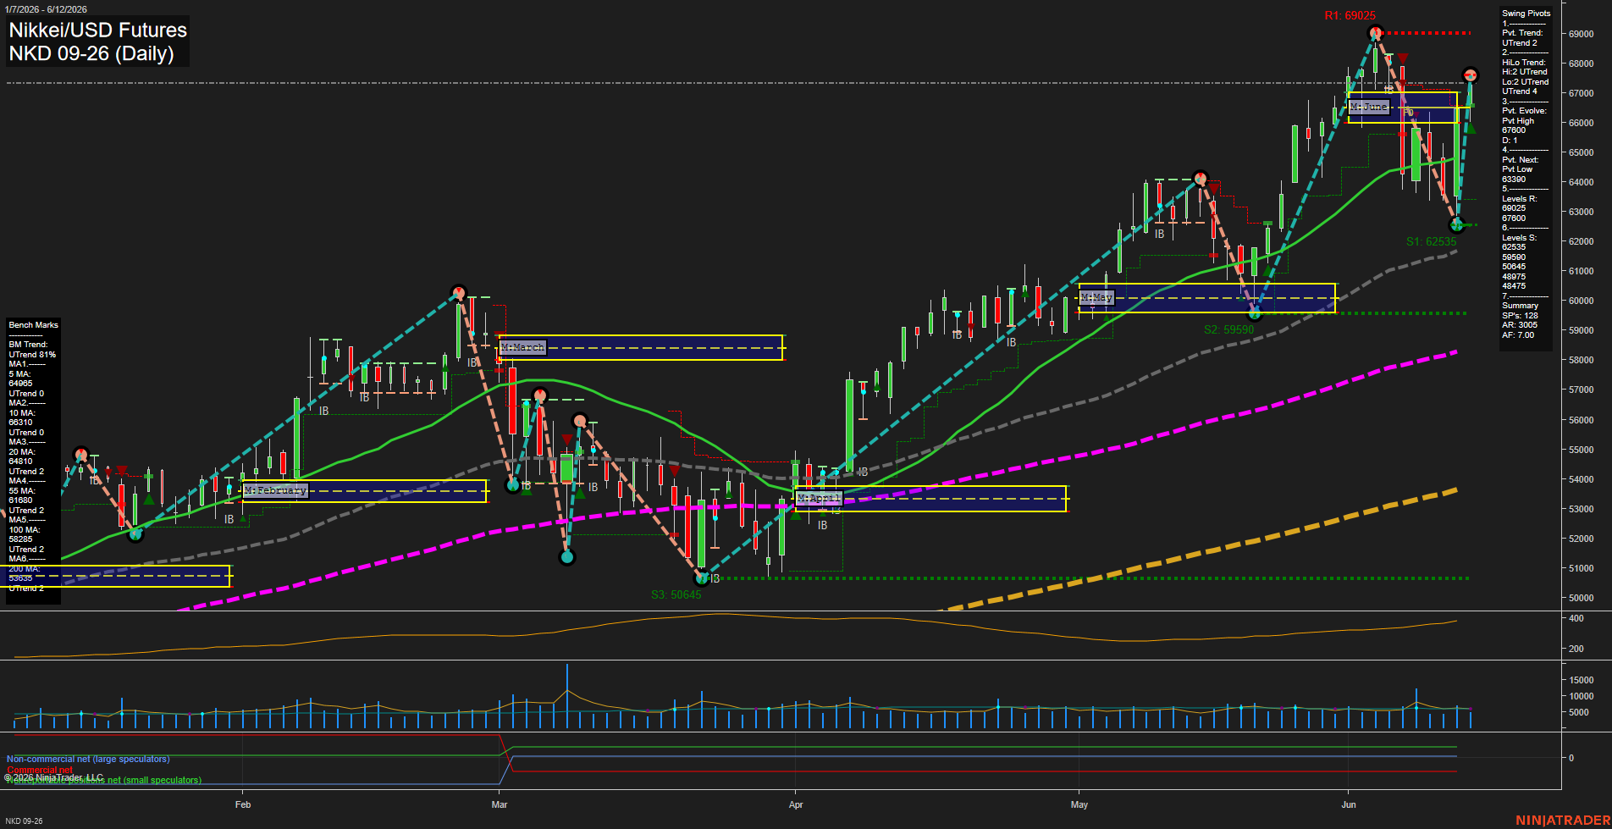1612x829 pixels.
Task: Click the 69000 price axis label
Action: [x=1582, y=34]
